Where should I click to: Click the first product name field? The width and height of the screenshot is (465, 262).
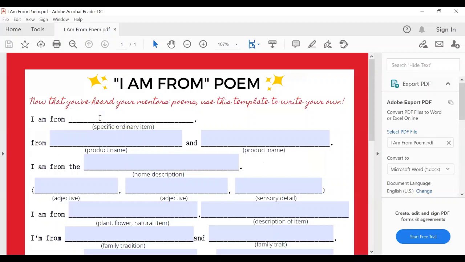(116, 139)
